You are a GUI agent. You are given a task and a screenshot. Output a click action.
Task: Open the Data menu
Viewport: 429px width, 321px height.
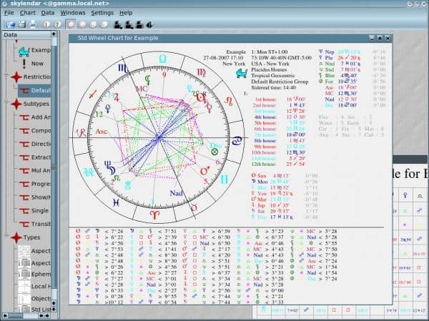coord(48,13)
